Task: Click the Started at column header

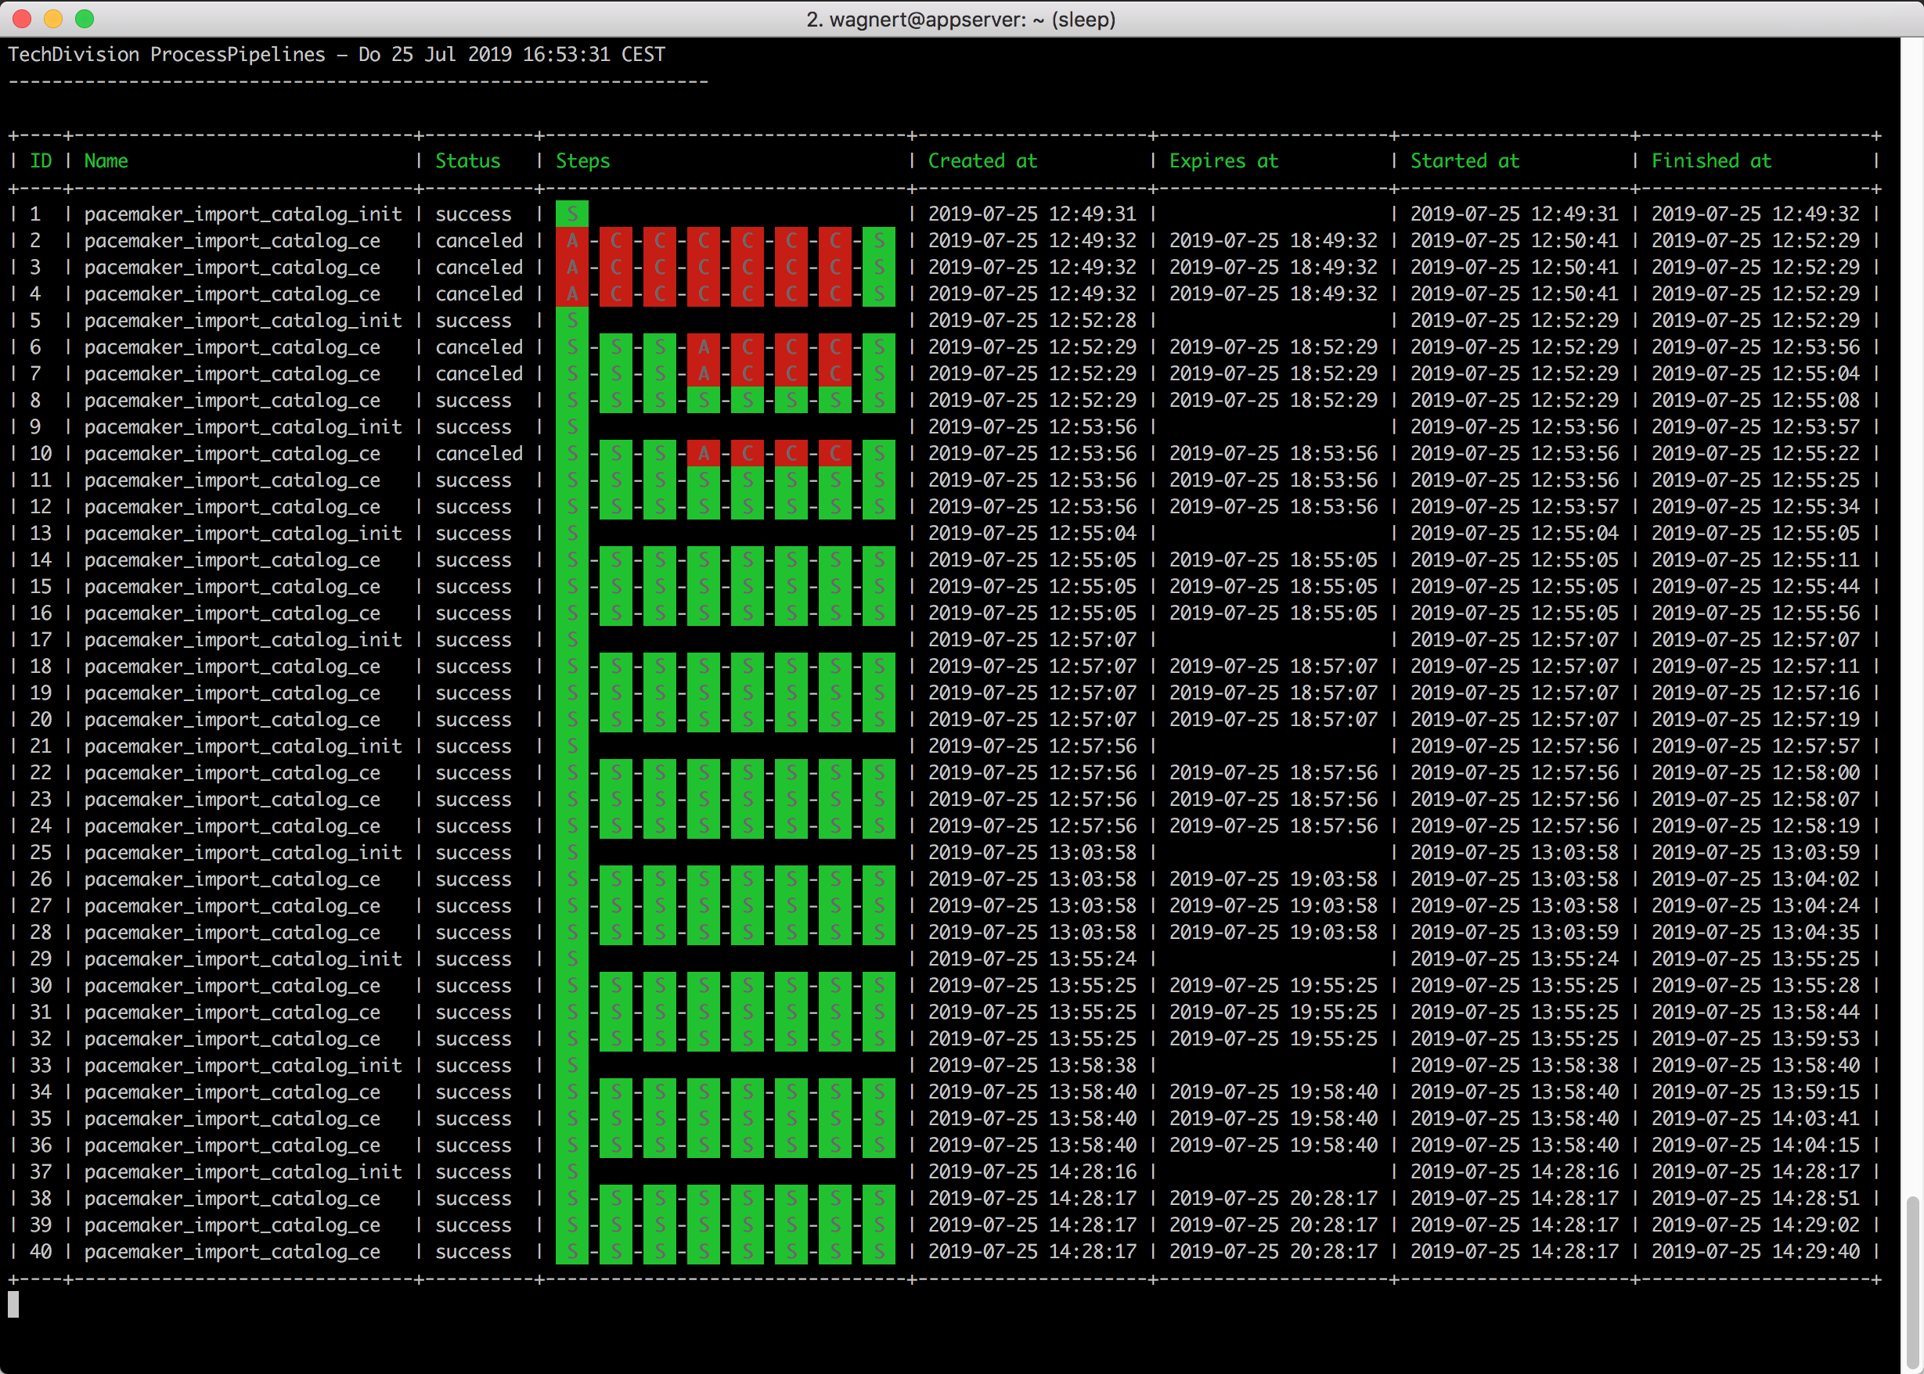Action: [1465, 160]
